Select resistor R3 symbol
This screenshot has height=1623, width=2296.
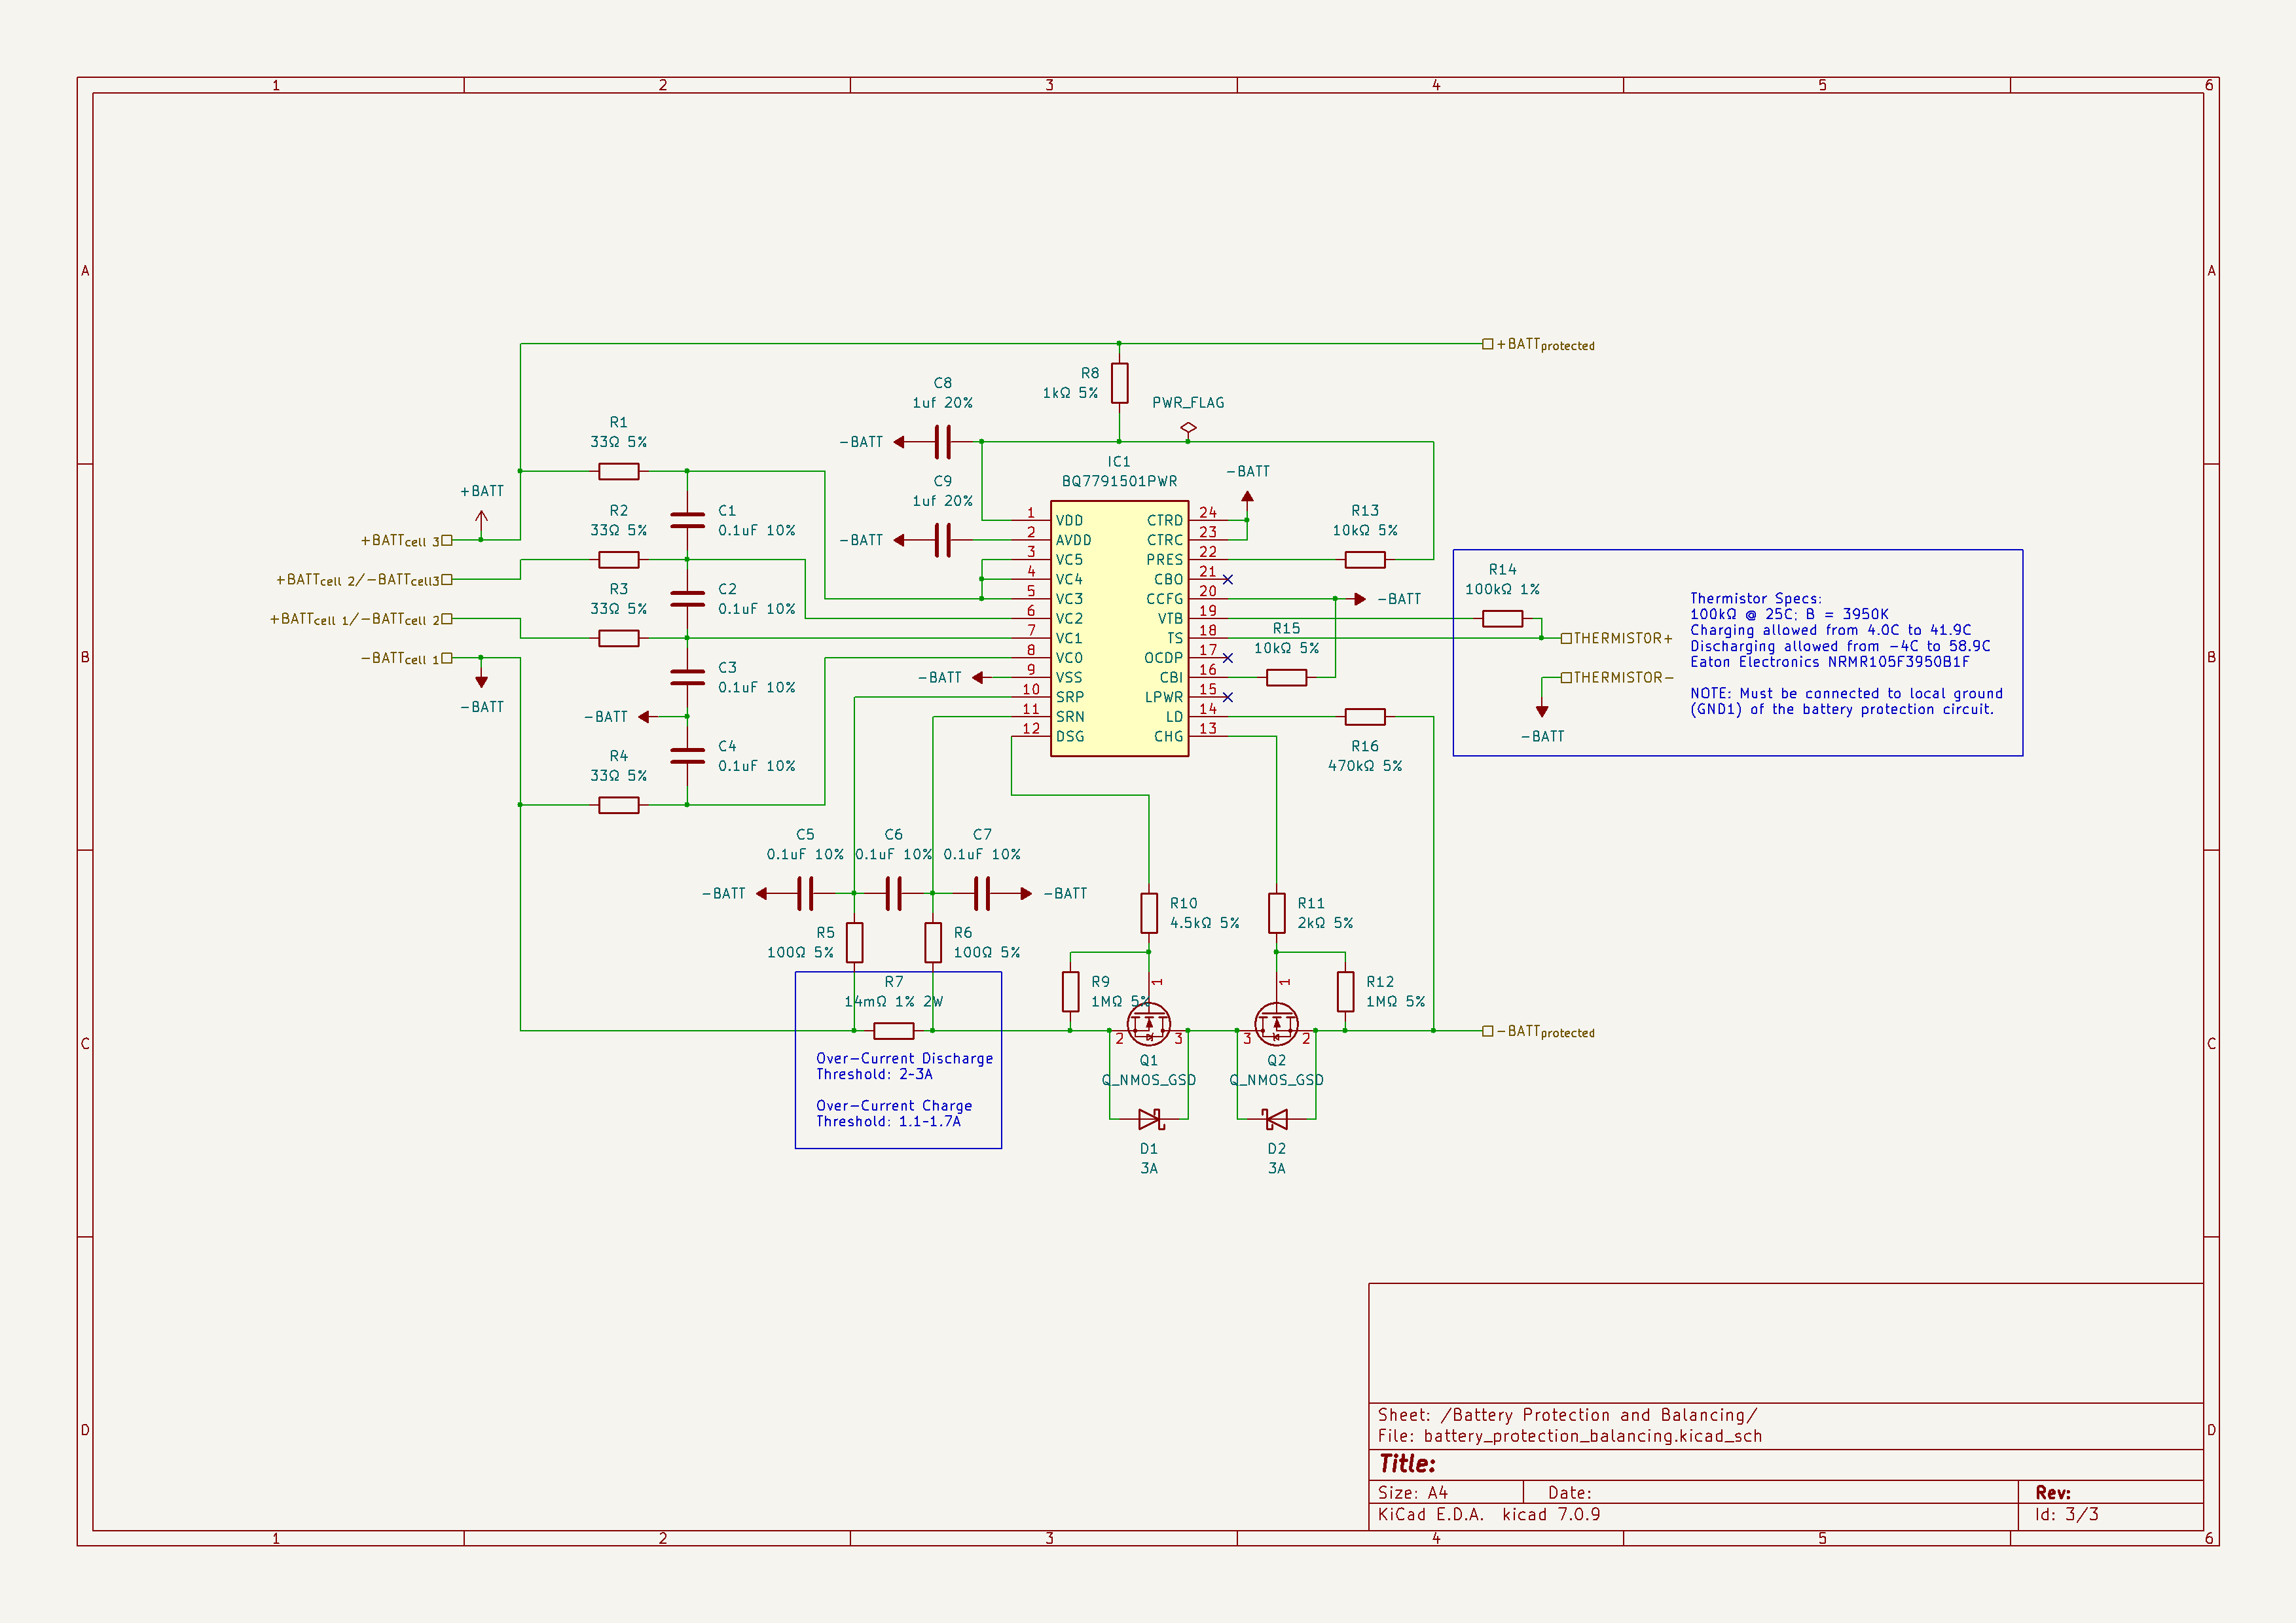[619, 637]
